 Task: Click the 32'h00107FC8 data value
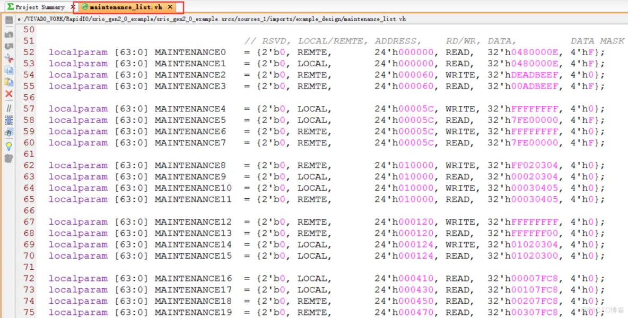[x=522, y=289]
